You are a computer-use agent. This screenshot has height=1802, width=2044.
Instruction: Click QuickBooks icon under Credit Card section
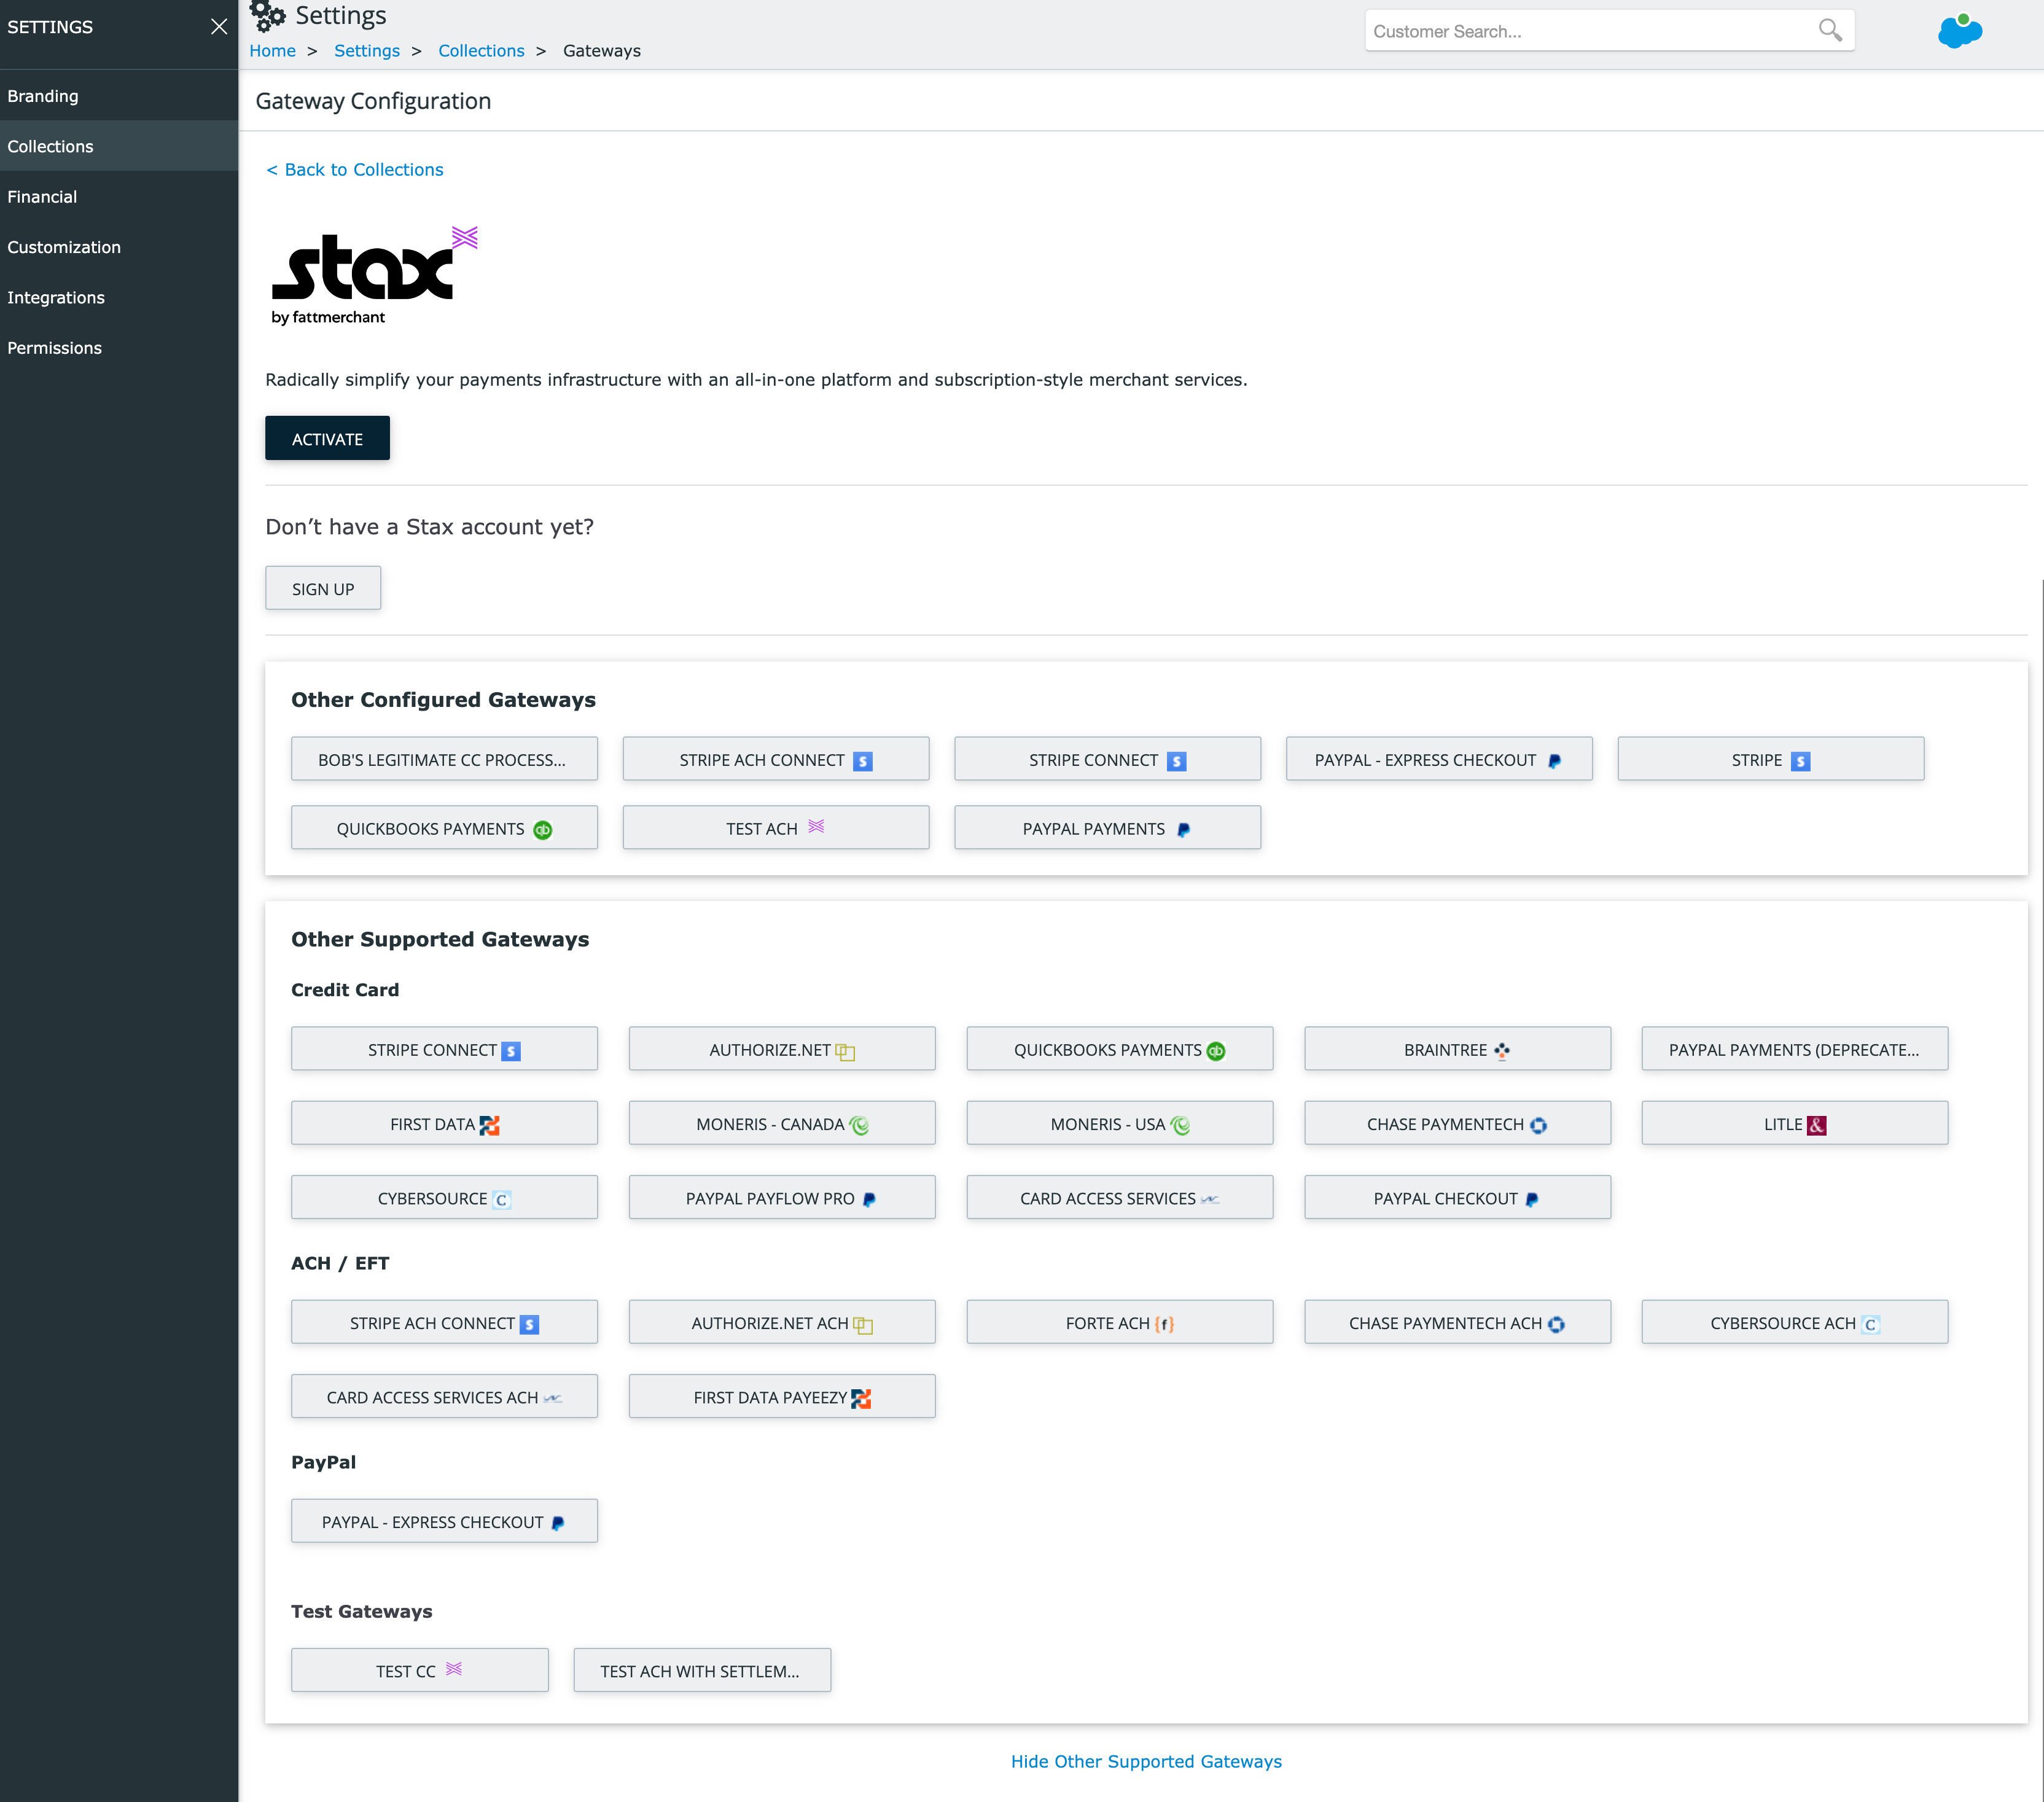tap(1216, 1051)
